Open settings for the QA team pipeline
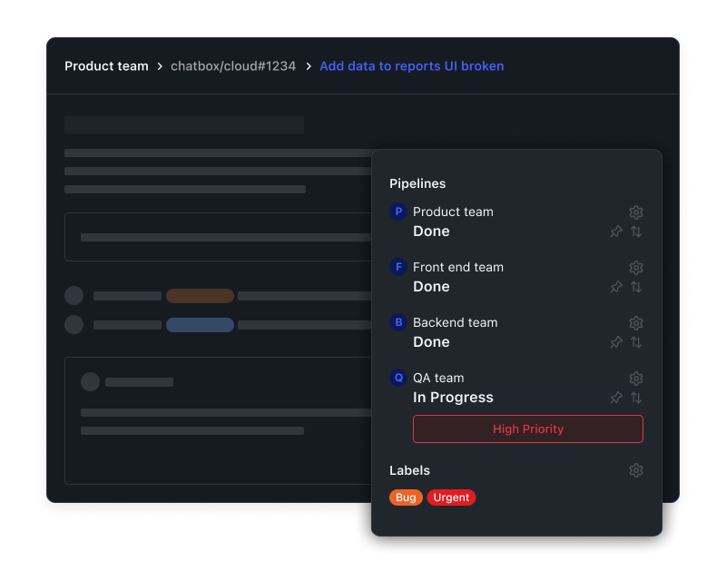Image resolution: width=726 pixels, height=581 pixels. pyautogui.click(x=636, y=378)
